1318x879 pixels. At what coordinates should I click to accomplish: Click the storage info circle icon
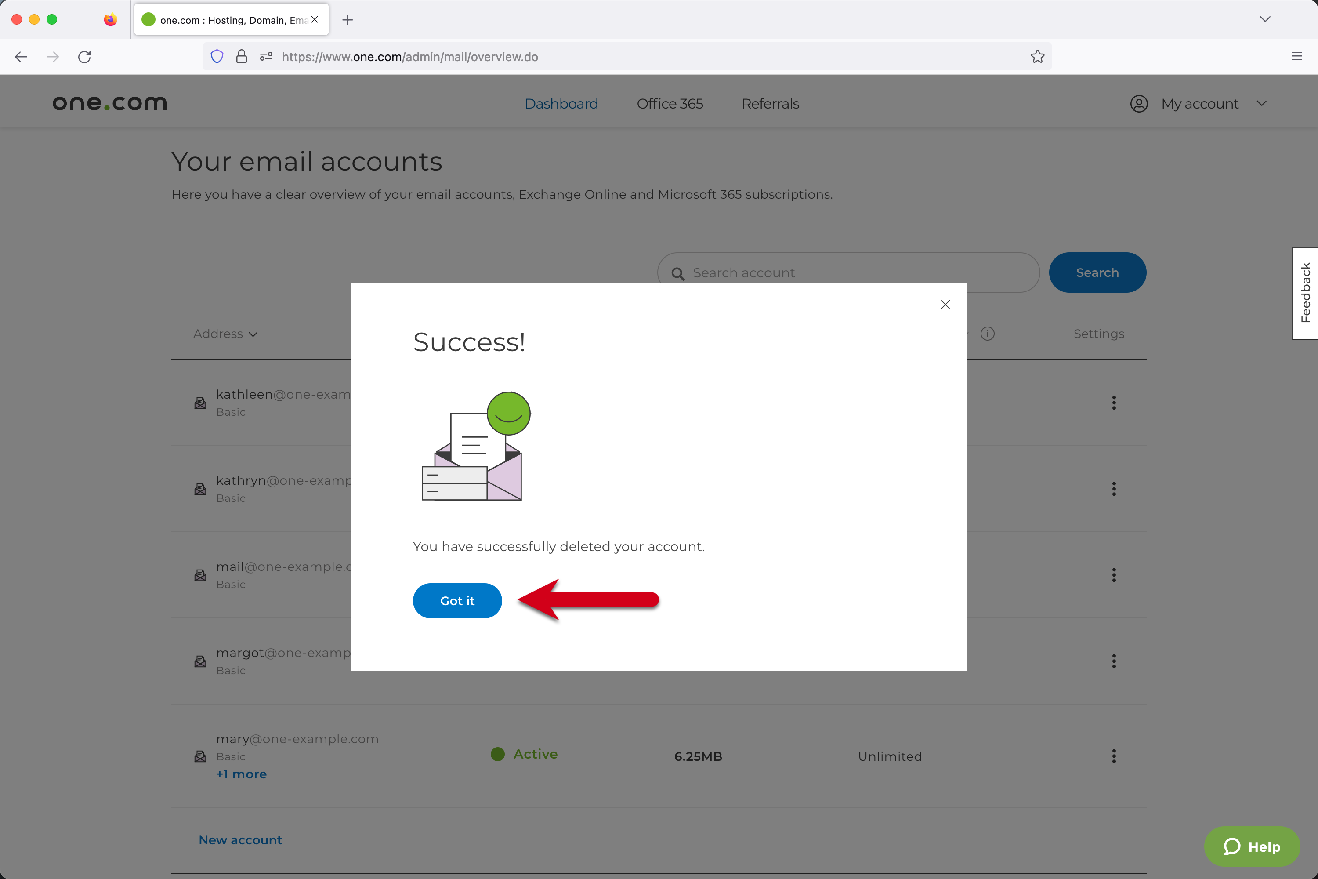tap(987, 334)
